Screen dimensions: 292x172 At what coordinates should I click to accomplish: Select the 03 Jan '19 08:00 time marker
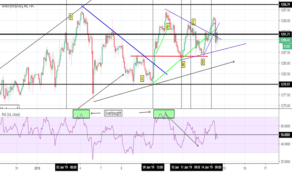66,167
